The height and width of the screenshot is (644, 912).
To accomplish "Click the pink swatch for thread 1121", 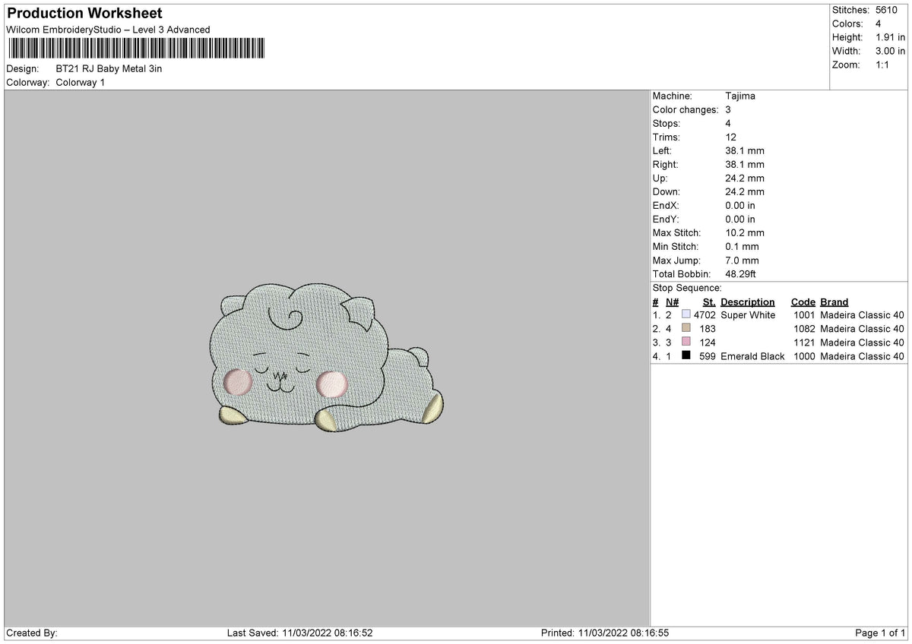I will 686,342.
